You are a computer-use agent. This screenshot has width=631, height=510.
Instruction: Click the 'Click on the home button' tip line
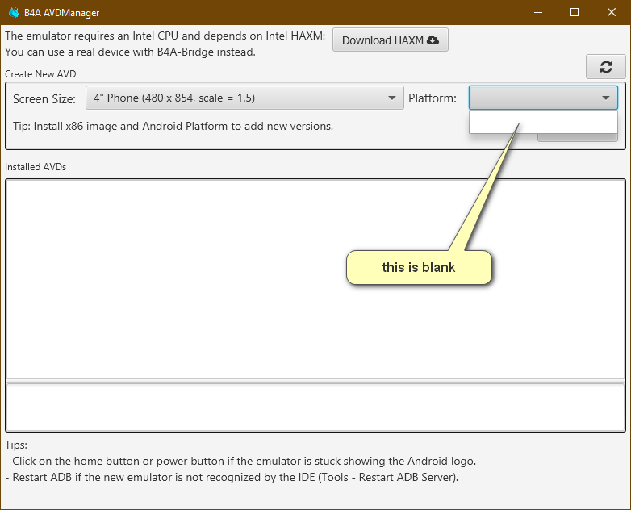(x=240, y=462)
